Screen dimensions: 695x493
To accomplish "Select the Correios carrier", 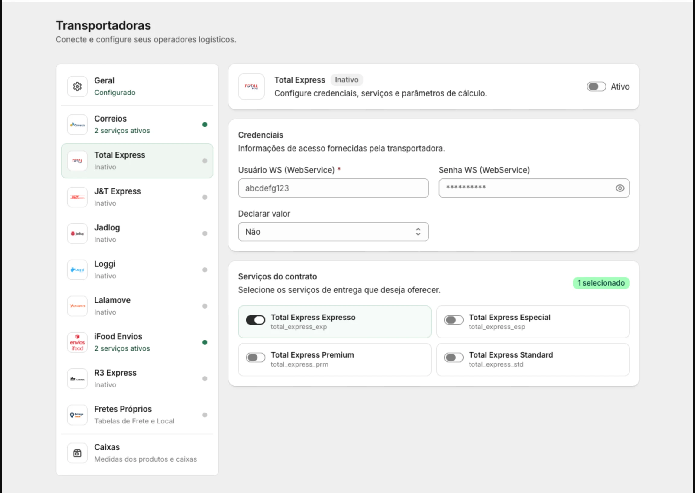I will click(137, 125).
